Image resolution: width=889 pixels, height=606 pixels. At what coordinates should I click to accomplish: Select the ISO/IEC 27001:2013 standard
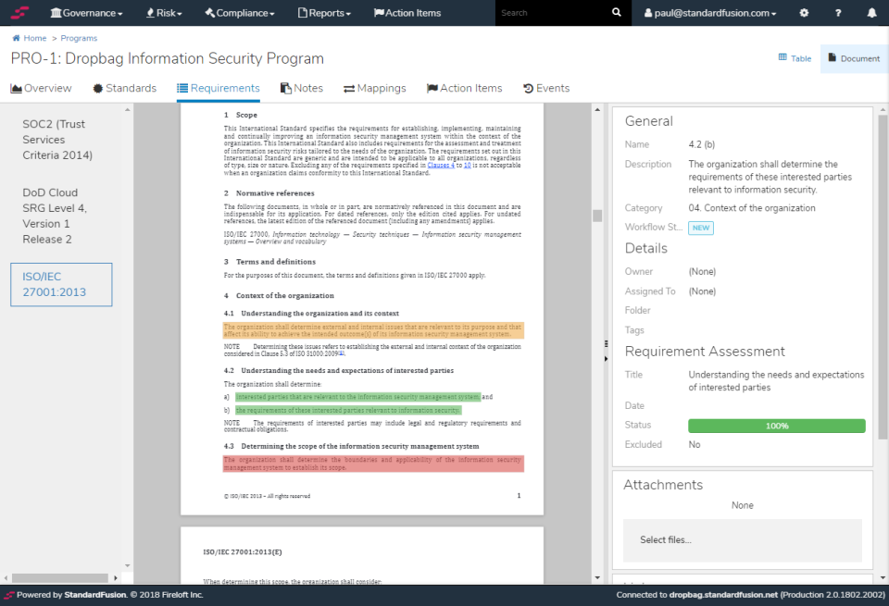(61, 284)
